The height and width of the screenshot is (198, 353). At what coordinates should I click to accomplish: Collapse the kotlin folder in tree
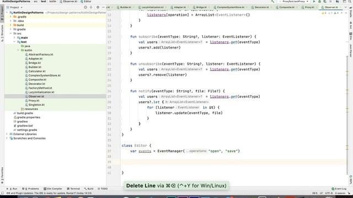click(x=18, y=50)
